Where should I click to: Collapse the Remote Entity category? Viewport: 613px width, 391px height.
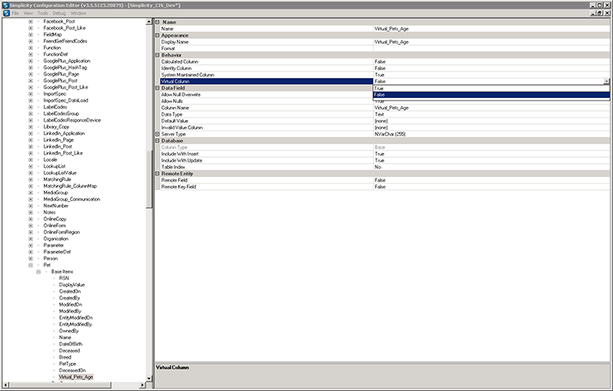157,174
